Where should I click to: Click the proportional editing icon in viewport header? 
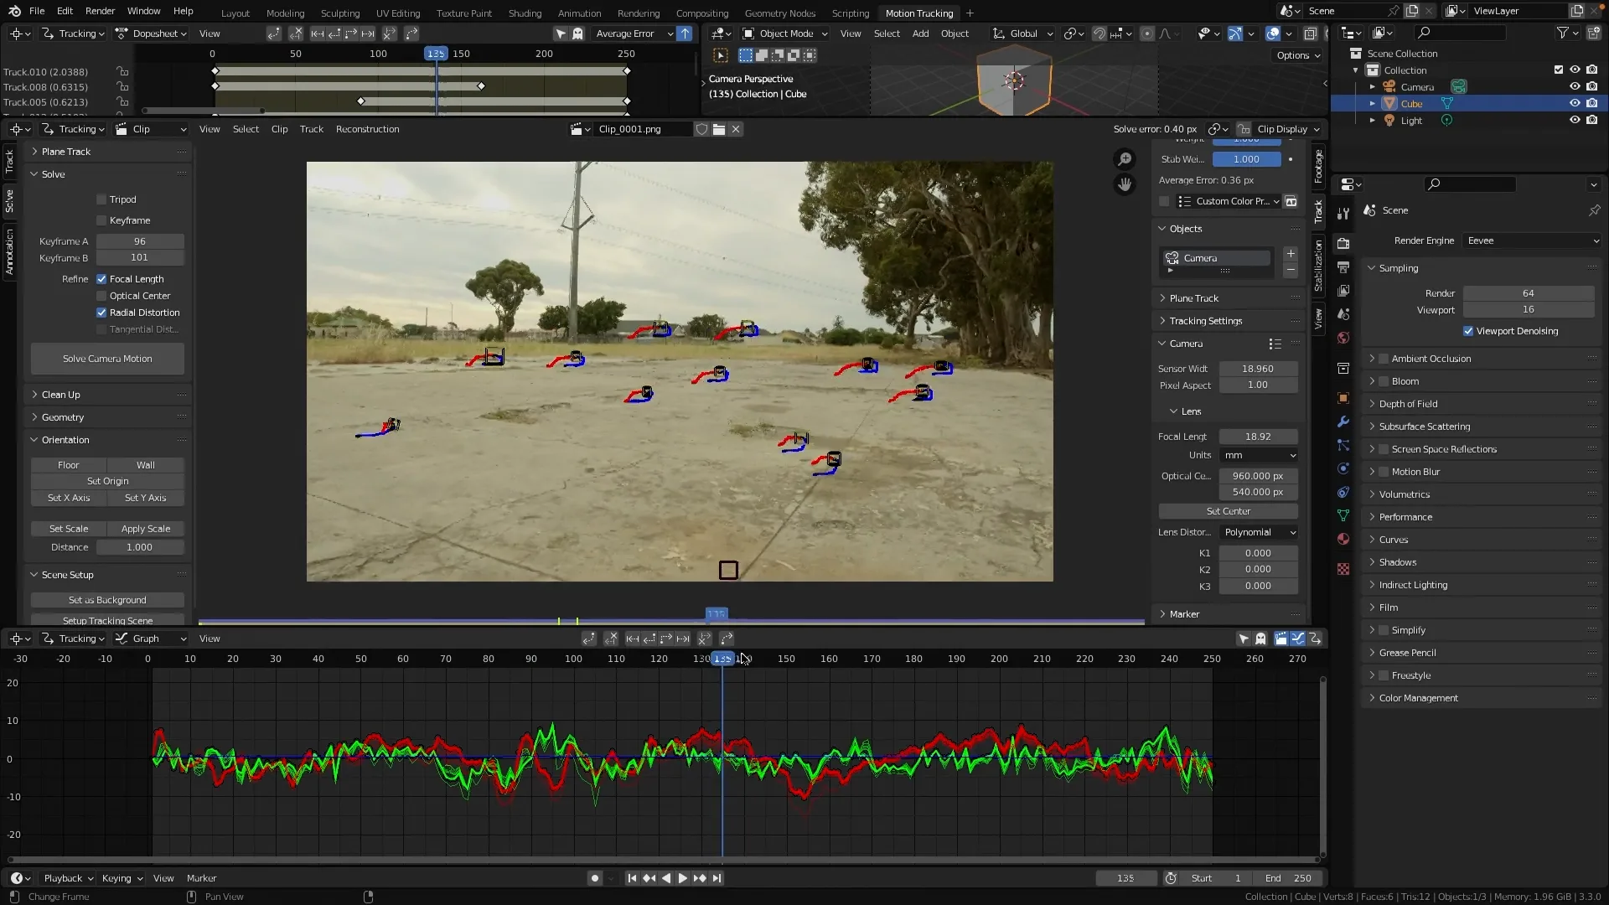(1147, 34)
